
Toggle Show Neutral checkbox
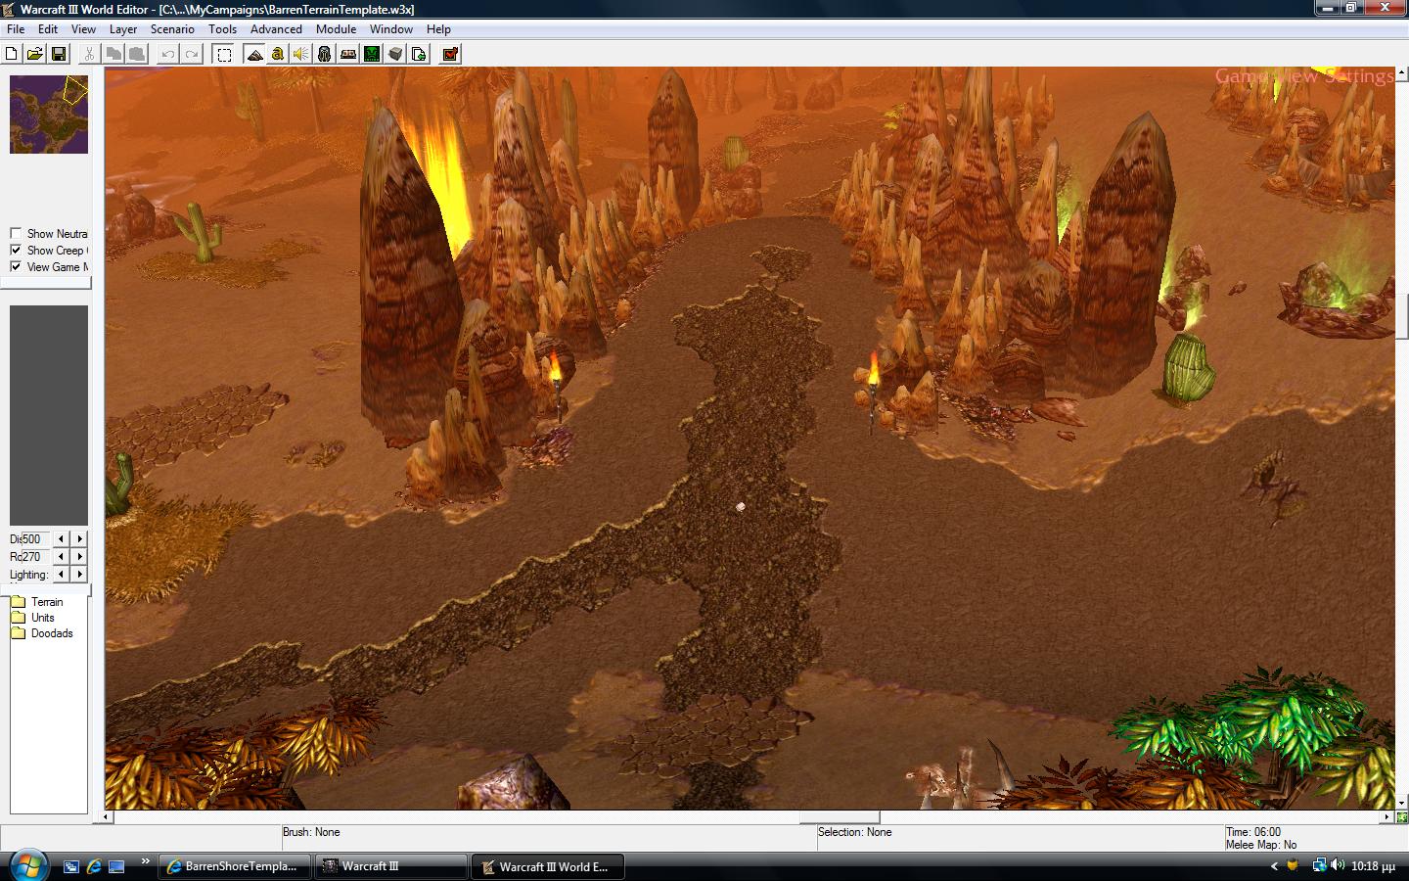16,233
